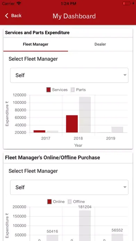
Task: Select the Fleet Manager tab
Action: [36, 44]
